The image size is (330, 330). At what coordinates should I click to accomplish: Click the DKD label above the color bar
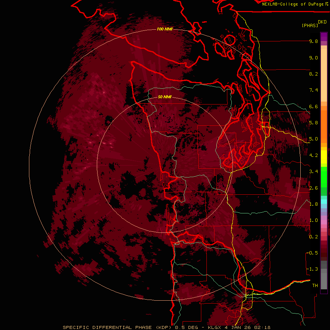(322, 22)
